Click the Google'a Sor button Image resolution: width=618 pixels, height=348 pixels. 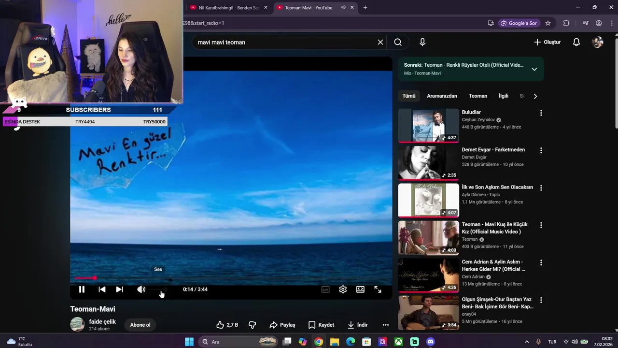pos(519,23)
